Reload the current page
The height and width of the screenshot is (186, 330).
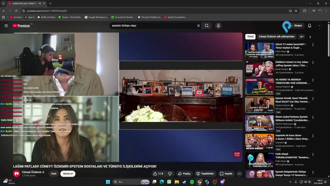click(x=16, y=11)
